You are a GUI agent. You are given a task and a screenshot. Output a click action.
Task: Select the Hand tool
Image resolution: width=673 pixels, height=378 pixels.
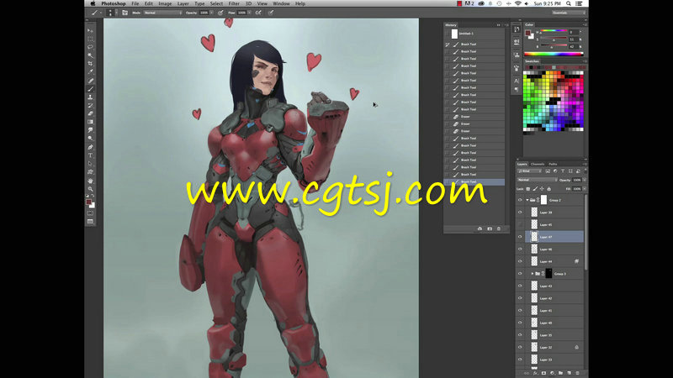90,181
